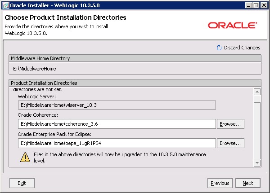Browse for the Oracle Coherence directory

(230, 123)
